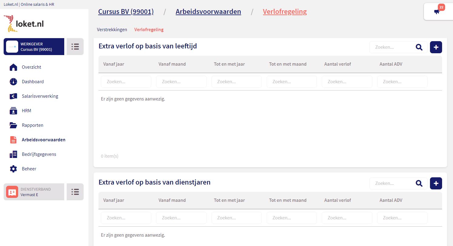Select the Werkgever Cursus BV (99001) panel
The width and height of the screenshot is (453, 246).
(x=34, y=47)
